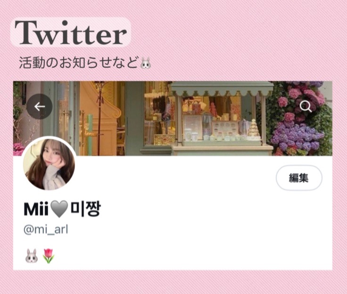Open the shop-front header banner image
The width and height of the screenshot is (347, 294).
pos(173,119)
